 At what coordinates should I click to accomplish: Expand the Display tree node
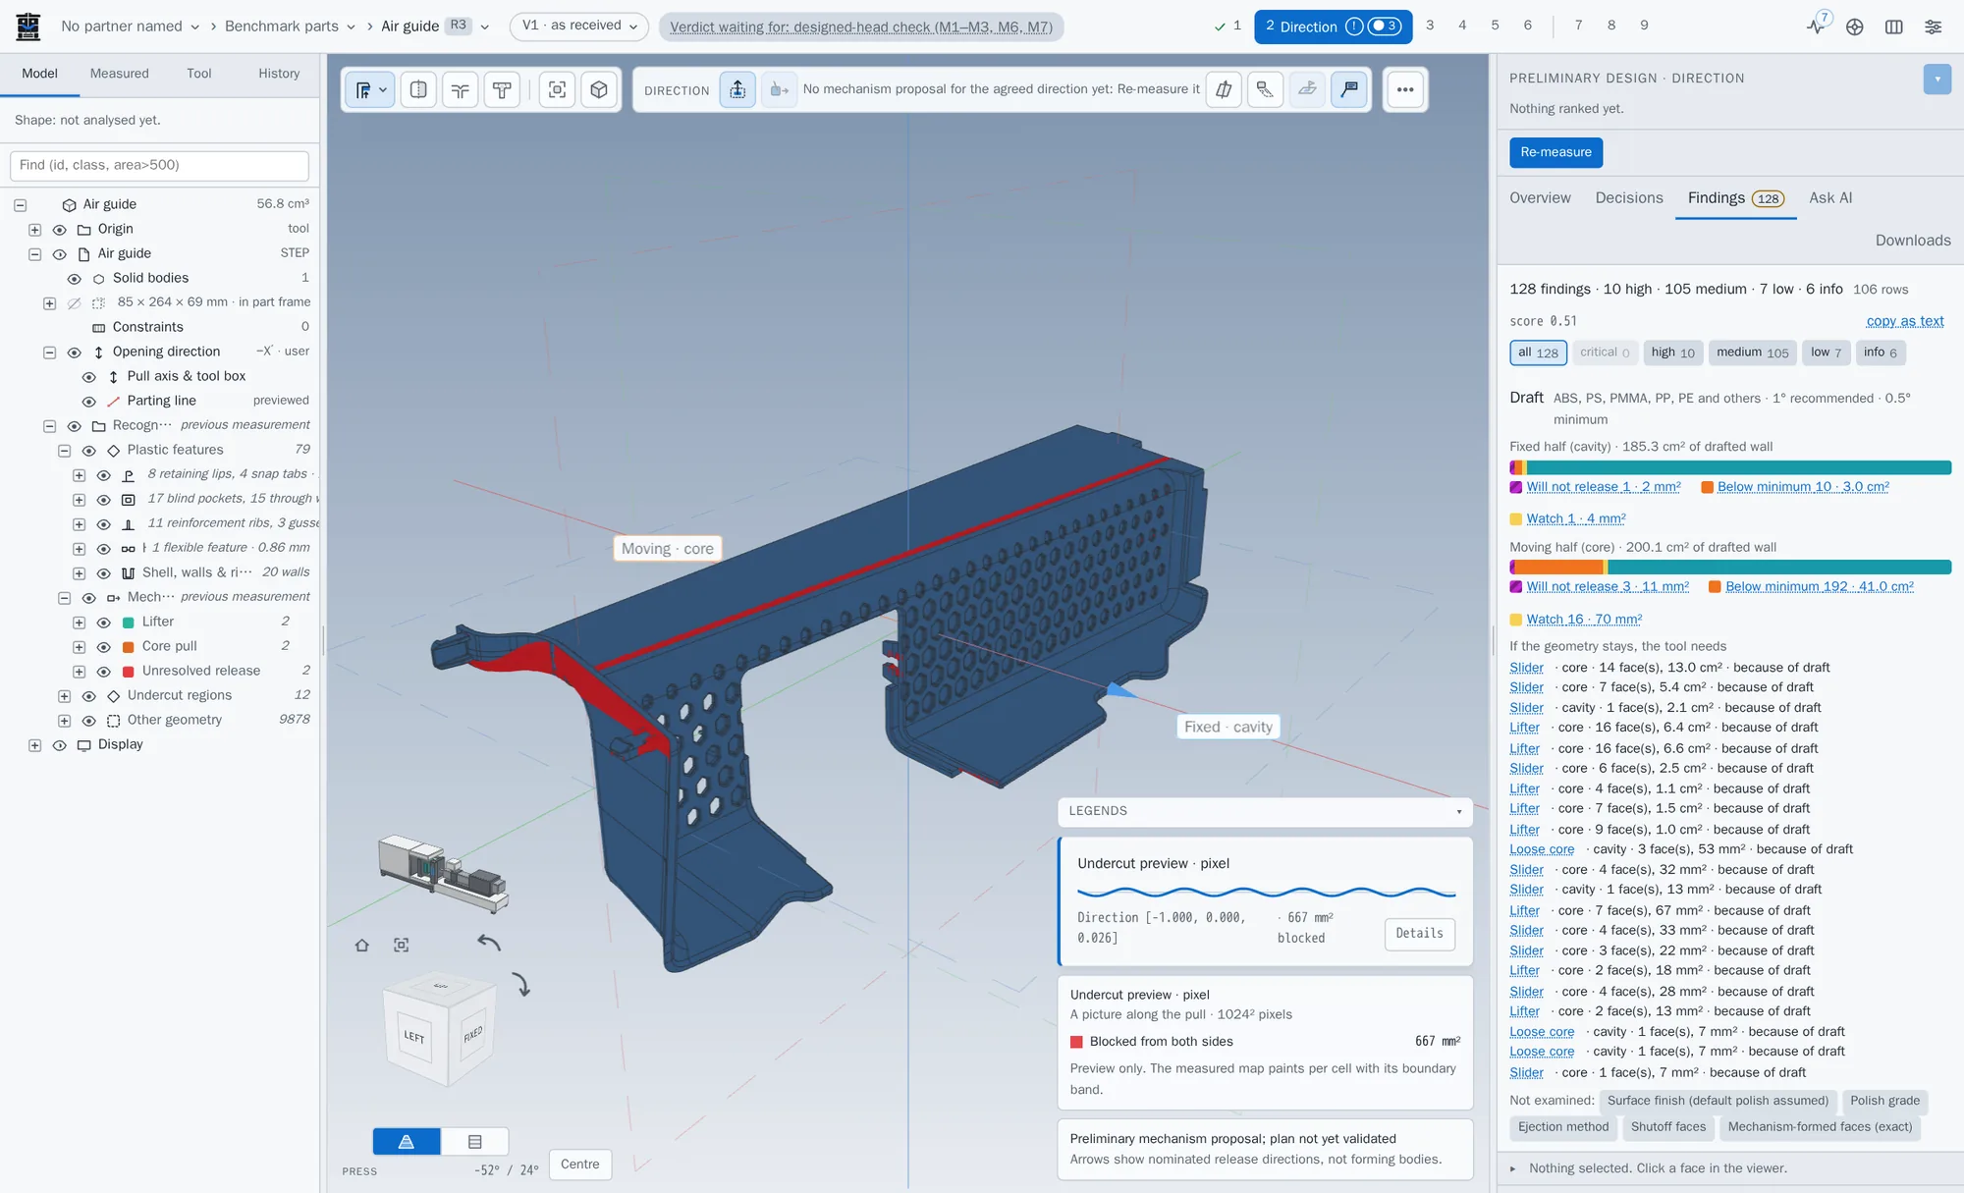coord(34,745)
